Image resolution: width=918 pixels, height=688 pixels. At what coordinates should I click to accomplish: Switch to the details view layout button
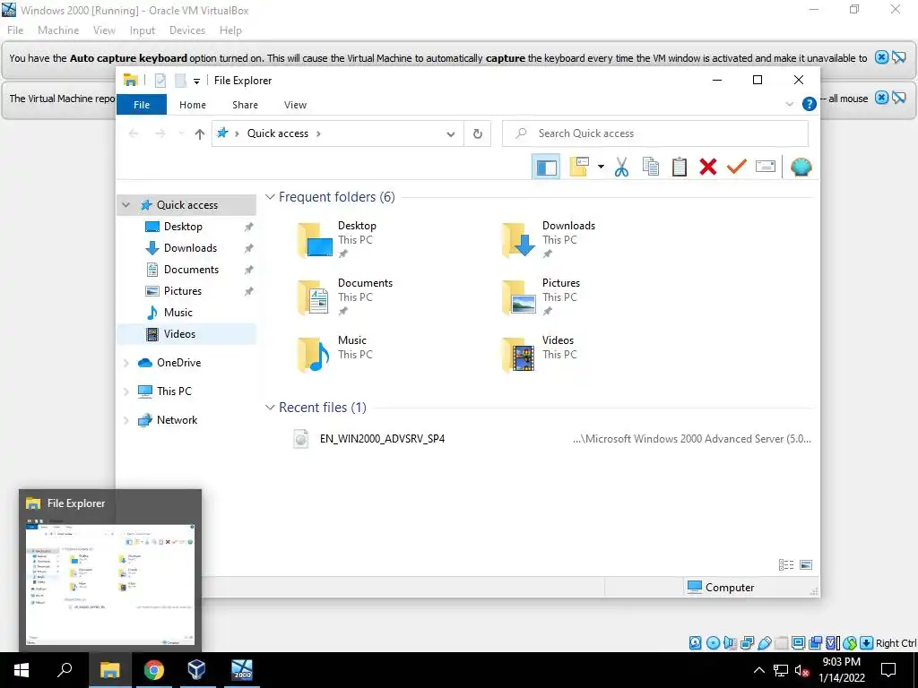point(786,565)
